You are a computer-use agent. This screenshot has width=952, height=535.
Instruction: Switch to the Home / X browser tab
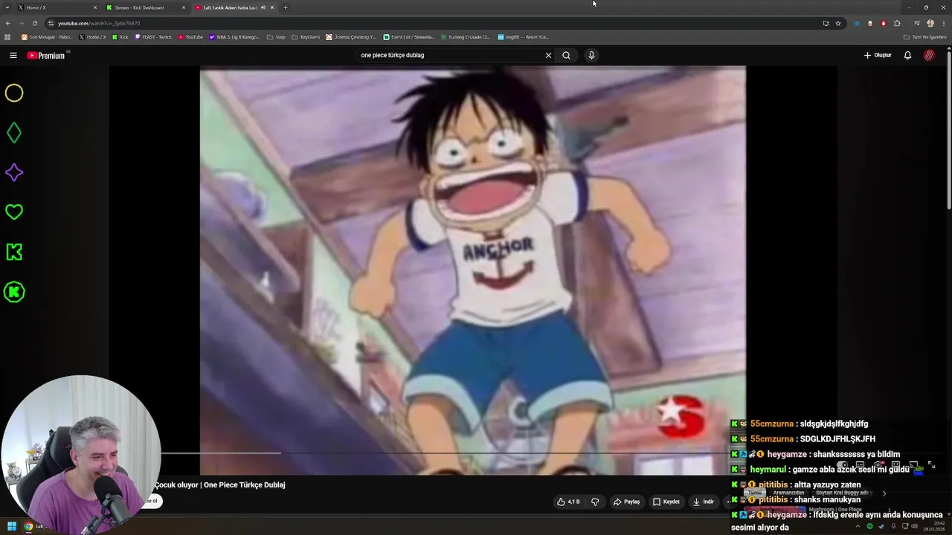pos(56,7)
